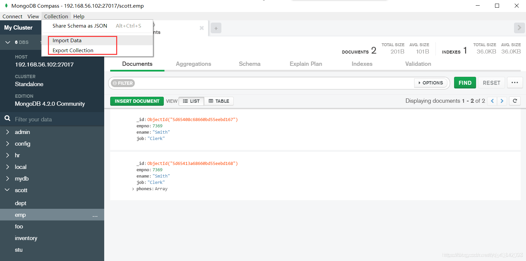This screenshot has height=261, width=526.
Task: Click the search magnifier in the sidebar
Action: (7, 118)
